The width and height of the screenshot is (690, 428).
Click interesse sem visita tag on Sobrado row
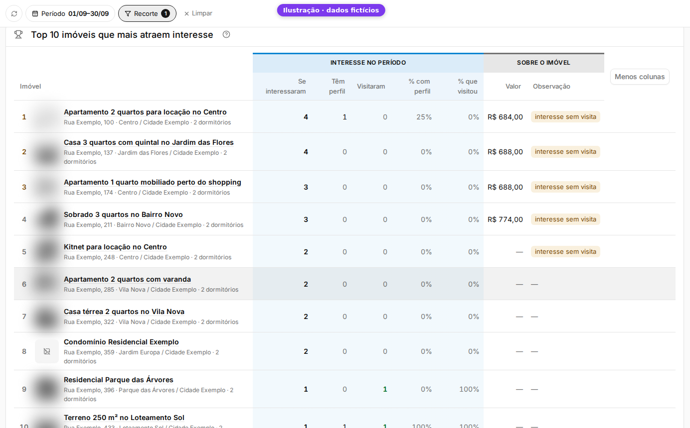point(565,219)
